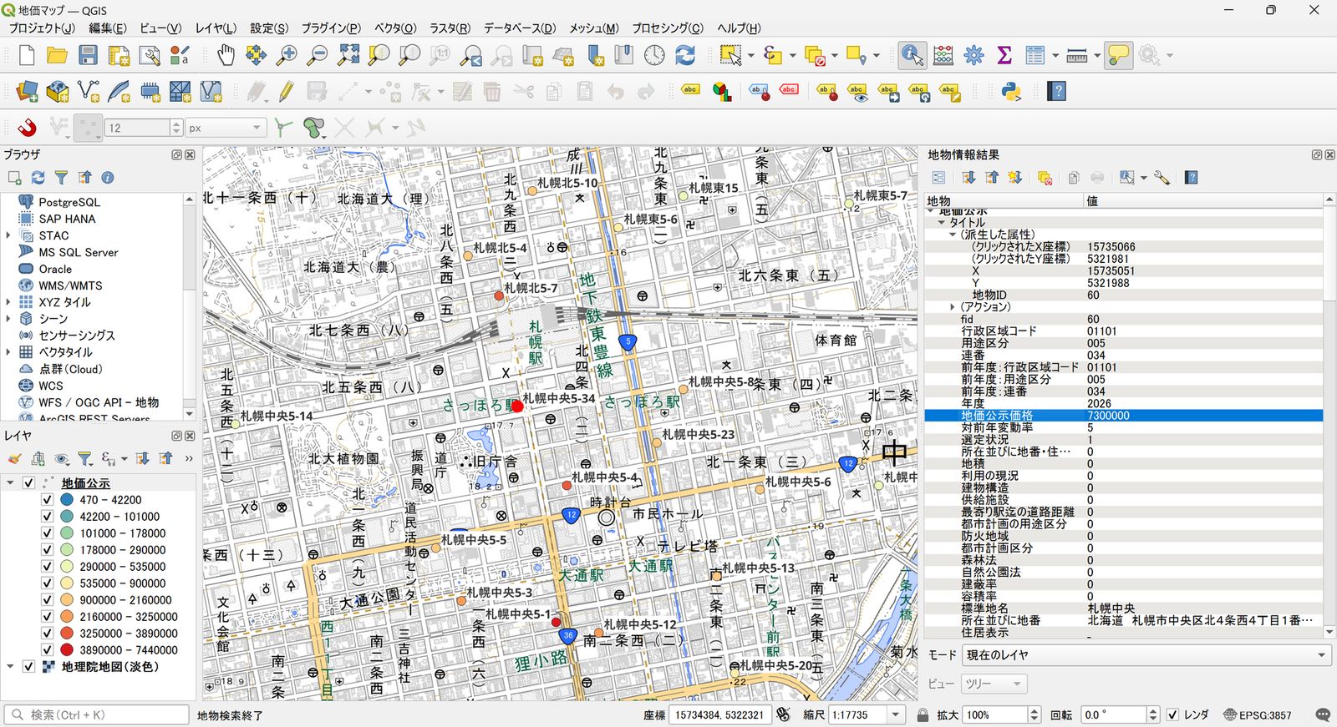This screenshot has width=1337, height=727.
Task: Toggle visibility of 地価公示 layer
Action: point(29,483)
